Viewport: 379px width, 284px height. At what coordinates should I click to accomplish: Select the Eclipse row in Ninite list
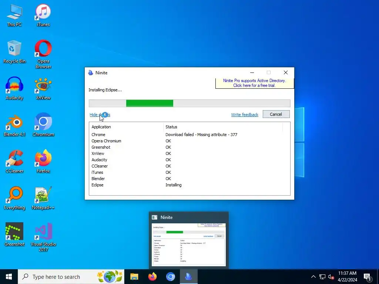[x=189, y=185]
